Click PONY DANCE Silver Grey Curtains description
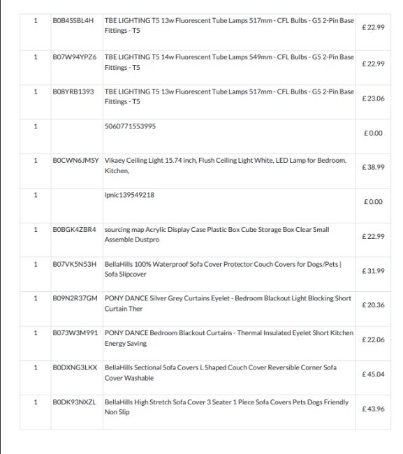This screenshot has width=403, height=454. click(x=228, y=303)
